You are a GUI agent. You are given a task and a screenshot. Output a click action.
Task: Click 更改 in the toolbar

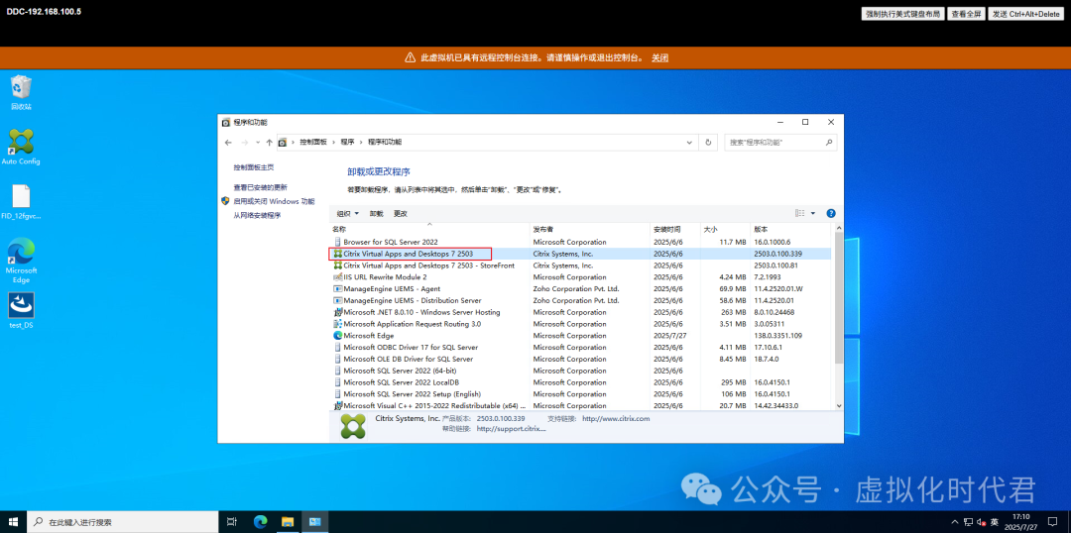click(x=401, y=214)
